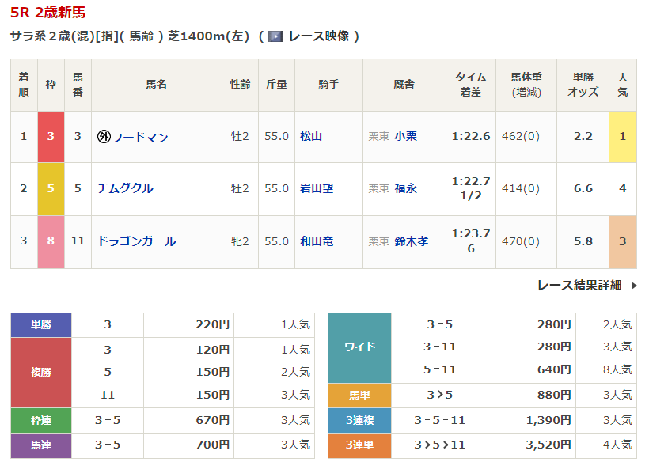Screen dimensions: 649x466
Task: Open trainer 福永's profile
Action: point(405,188)
